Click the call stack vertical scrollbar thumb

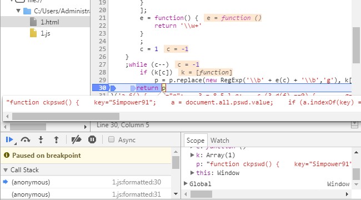pos(176,162)
